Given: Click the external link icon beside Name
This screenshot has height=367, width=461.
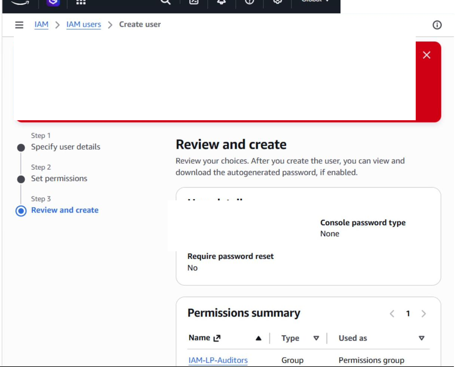Looking at the screenshot, I should (217, 338).
